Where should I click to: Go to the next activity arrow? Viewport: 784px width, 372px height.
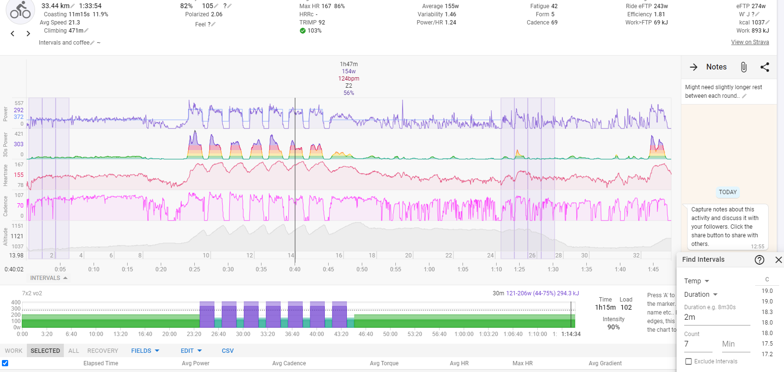click(x=28, y=34)
